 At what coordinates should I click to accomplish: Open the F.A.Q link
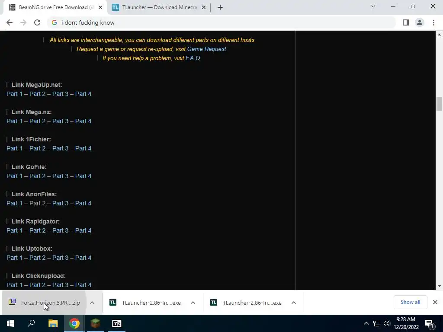193,58
